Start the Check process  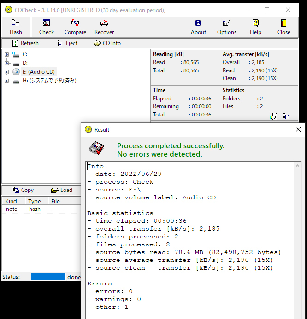(x=46, y=27)
